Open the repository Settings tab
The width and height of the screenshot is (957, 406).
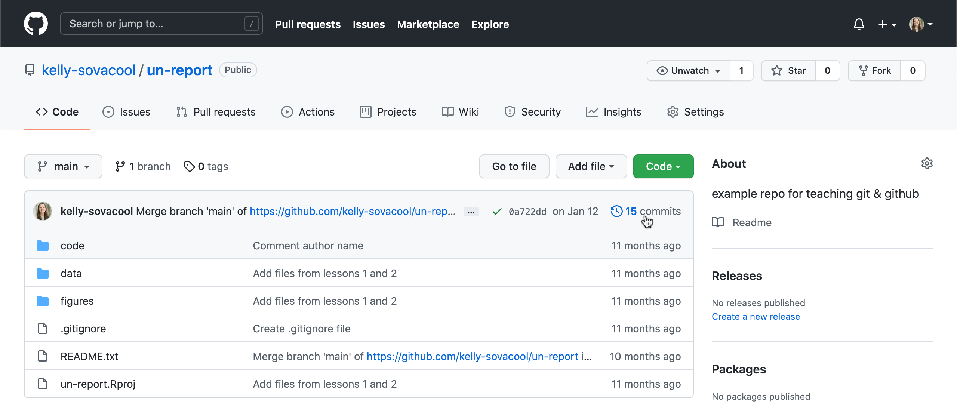[x=695, y=112]
